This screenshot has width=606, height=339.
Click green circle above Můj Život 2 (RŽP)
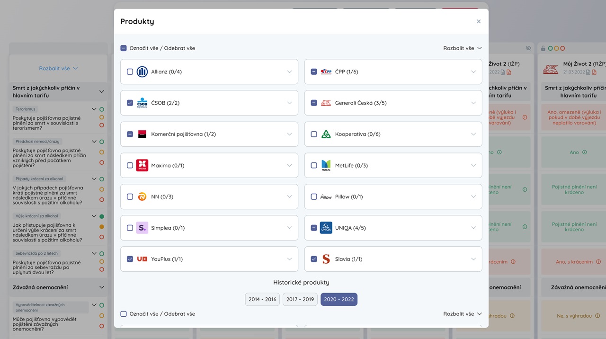(551, 48)
